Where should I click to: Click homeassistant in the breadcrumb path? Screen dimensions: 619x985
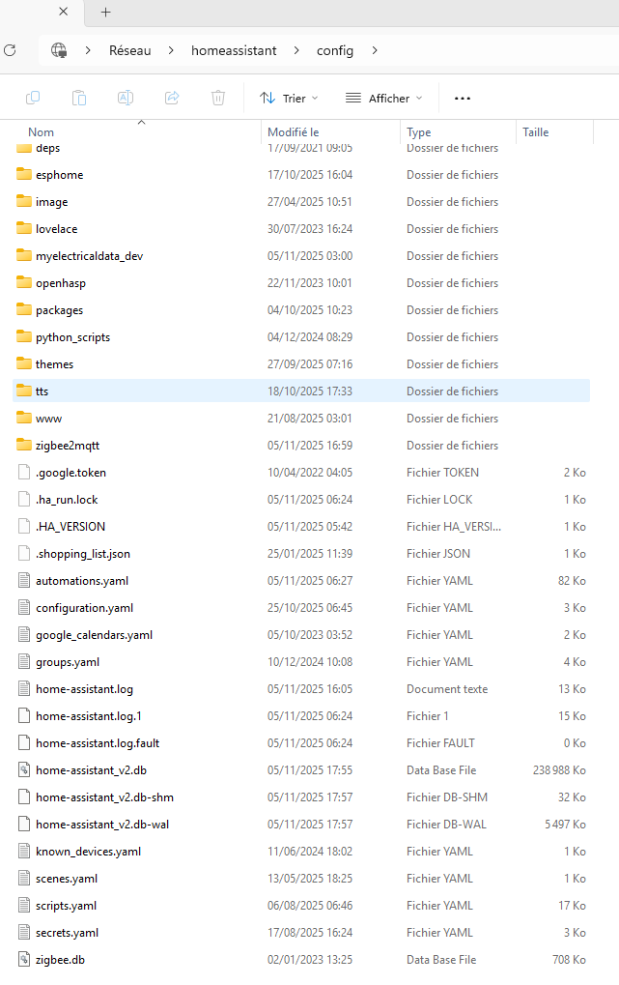coord(234,50)
